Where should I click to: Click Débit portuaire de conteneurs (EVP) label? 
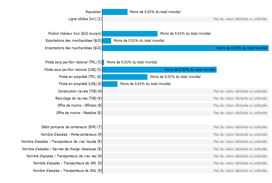click(71, 127)
